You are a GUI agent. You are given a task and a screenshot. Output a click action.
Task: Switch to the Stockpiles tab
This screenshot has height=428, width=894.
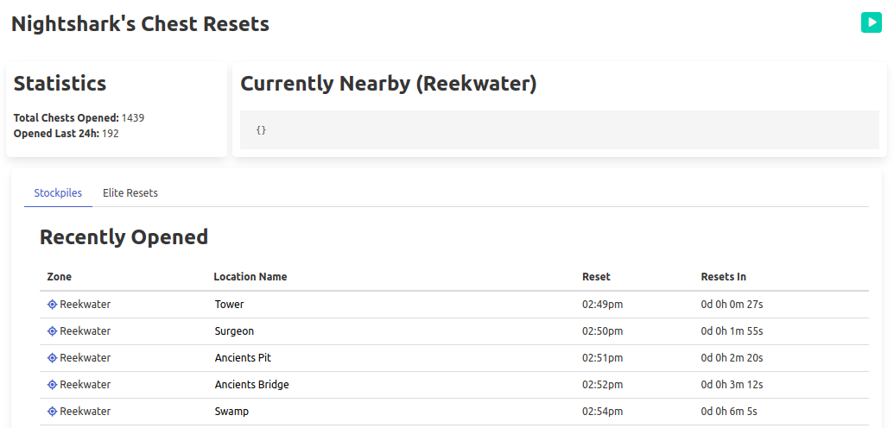coord(58,193)
